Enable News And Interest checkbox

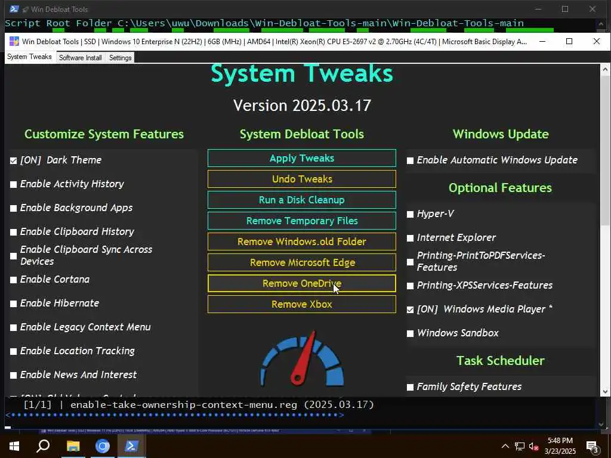point(14,375)
